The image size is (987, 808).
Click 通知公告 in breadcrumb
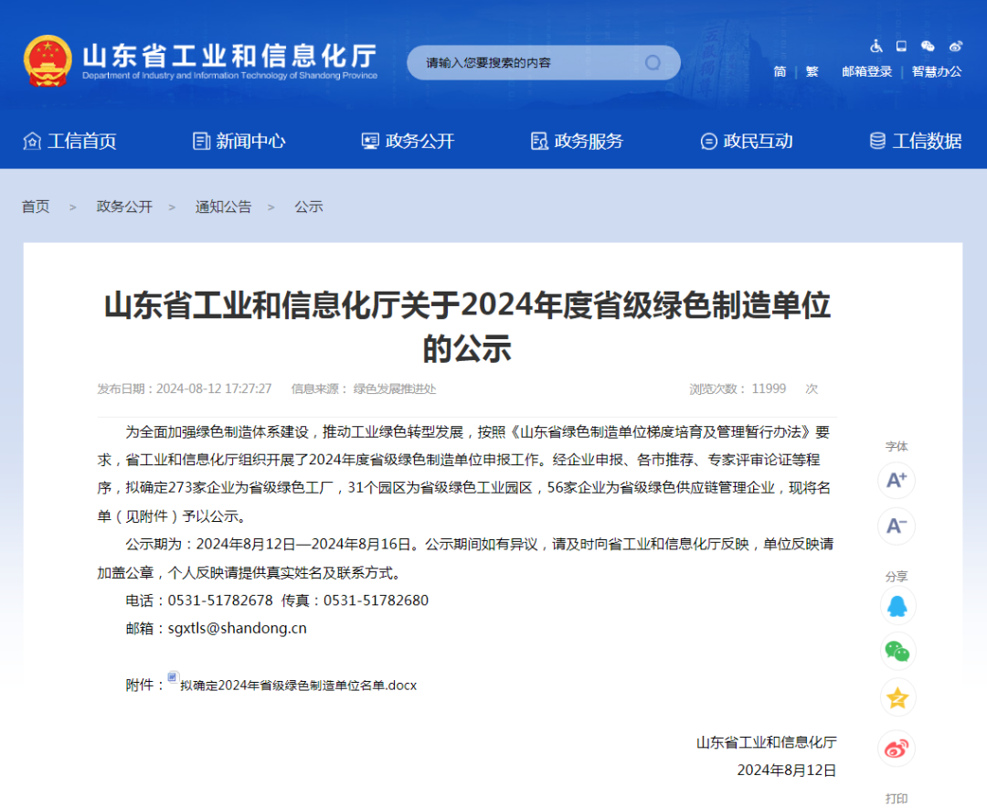(223, 207)
